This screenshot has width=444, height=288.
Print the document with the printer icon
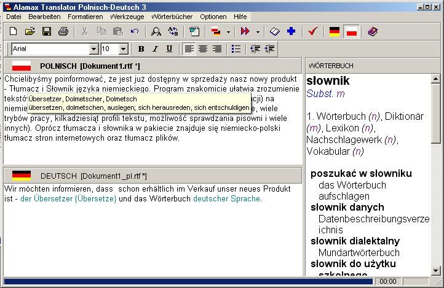pos(63,31)
